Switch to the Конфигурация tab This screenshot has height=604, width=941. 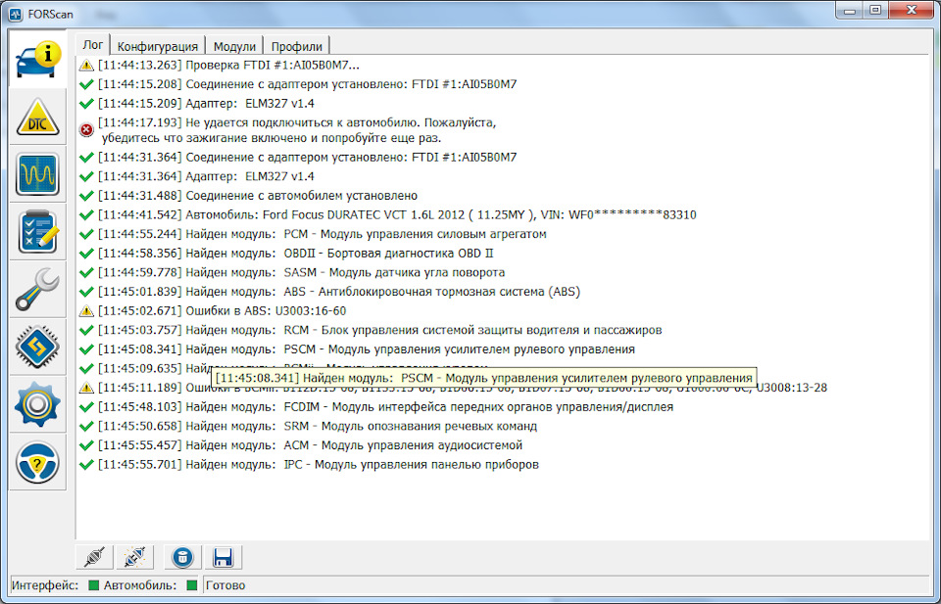point(157,46)
